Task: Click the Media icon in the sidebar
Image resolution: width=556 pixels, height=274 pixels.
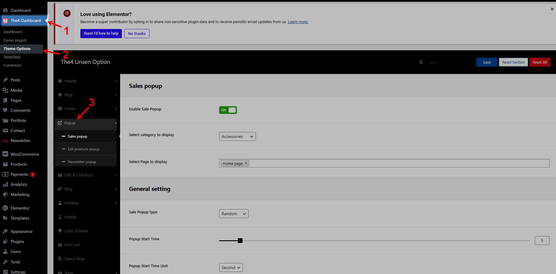Action: (5, 90)
